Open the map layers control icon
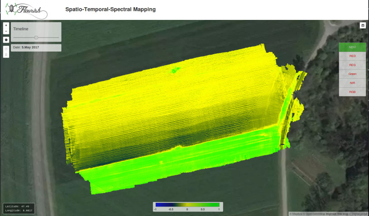Viewport: 369px width, 216px height. (x=363, y=25)
